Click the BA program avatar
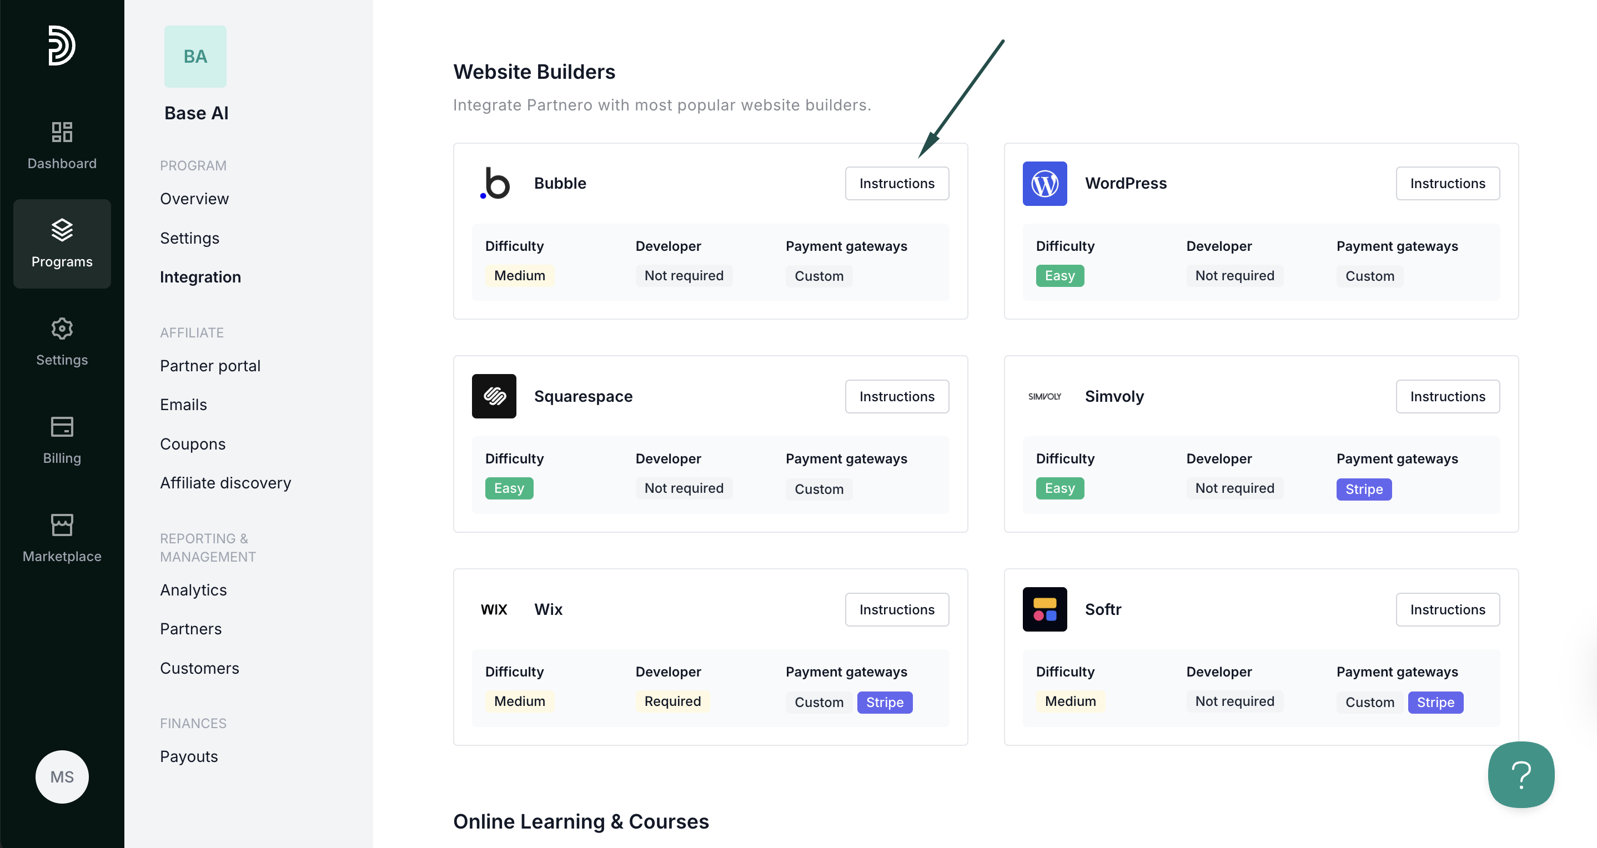 (x=195, y=57)
